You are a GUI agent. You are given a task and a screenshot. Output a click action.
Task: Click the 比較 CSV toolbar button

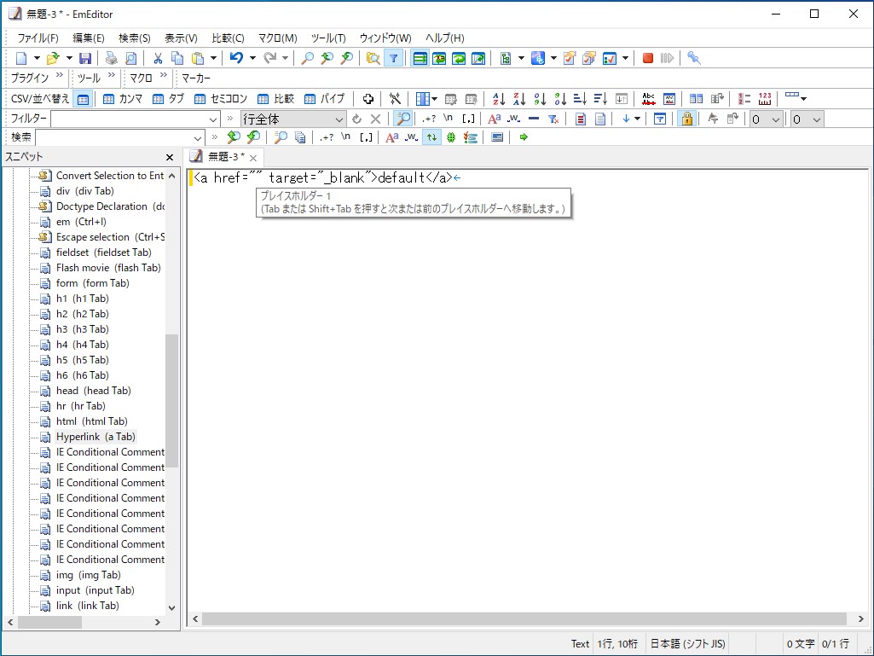click(276, 99)
